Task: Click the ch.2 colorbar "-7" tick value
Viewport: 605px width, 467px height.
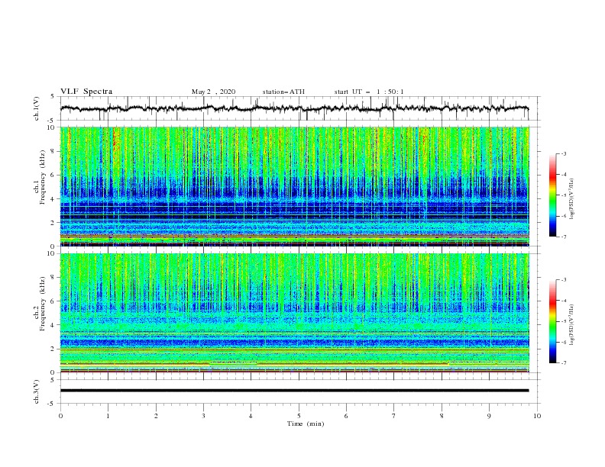Action: (564, 362)
